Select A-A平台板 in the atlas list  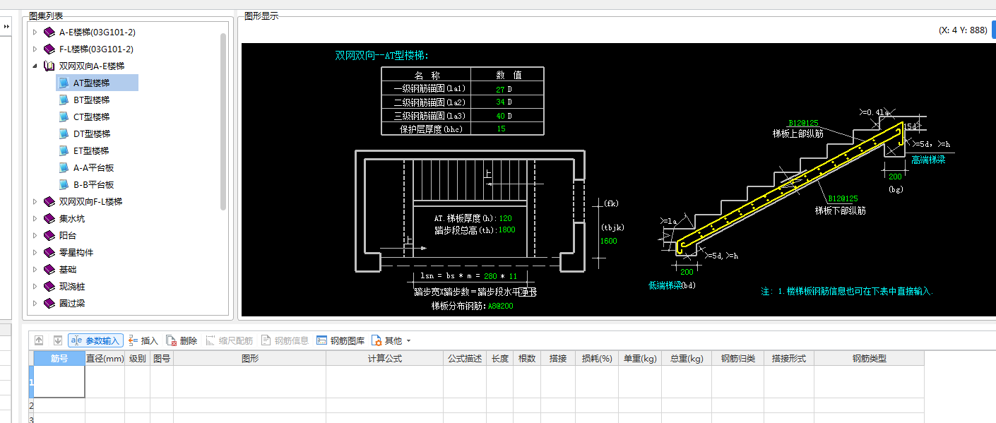coord(93,168)
